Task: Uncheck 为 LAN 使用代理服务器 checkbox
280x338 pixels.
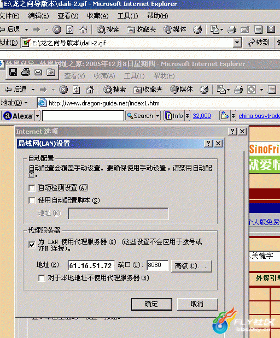Action: point(32,245)
